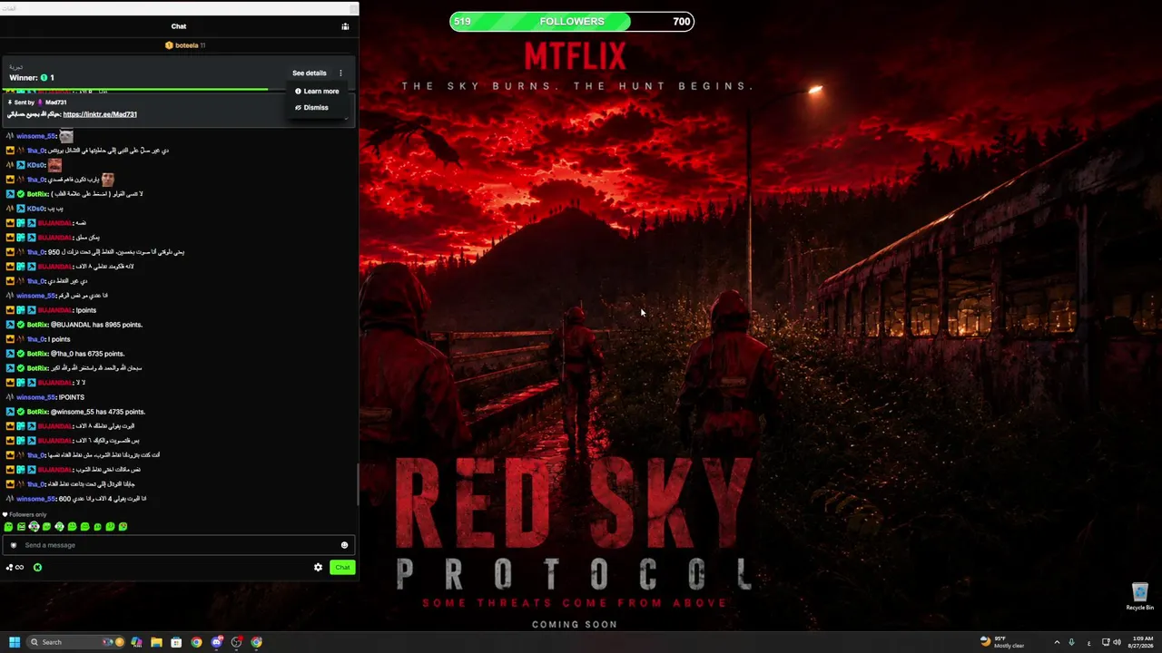Click the Send a message input field
The image size is (1162, 653).
tap(179, 545)
